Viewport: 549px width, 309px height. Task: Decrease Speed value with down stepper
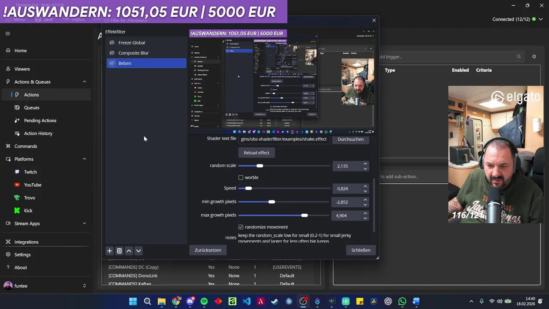pos(365,191)
